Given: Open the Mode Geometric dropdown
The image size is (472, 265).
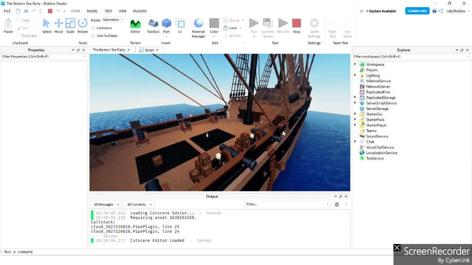Looking at the screenshot, I should coord(113,20).
